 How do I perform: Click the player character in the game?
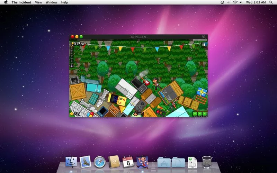(x=157, y=83)
